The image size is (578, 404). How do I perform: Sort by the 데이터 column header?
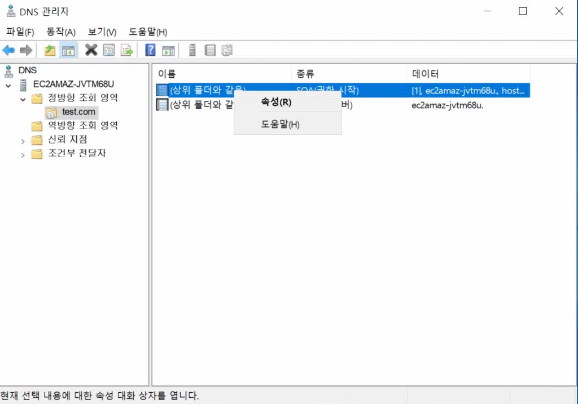pyautogui.click(x=426, y=74)
